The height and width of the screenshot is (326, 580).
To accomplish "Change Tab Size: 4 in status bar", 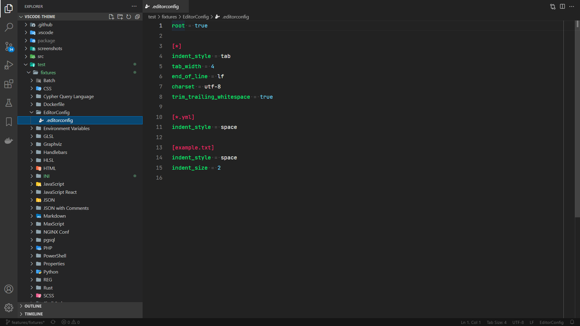I will pyautogui.click(x=496, y=322).
